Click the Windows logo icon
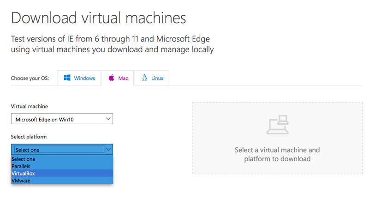 pyautogui.click(x=67, y=78)
